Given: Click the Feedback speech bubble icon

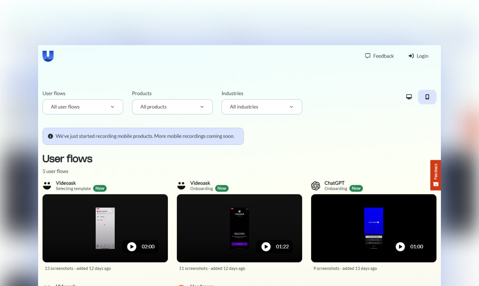Looking at the screenshot, I should click(367, 56).
